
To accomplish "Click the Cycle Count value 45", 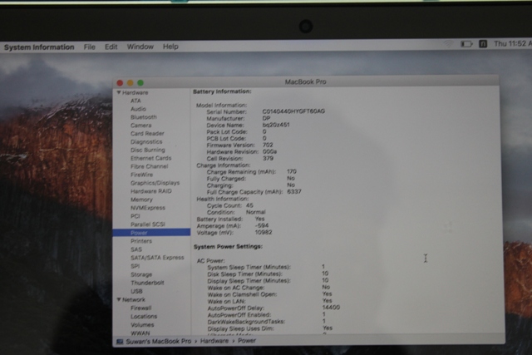I will pyautogui.click(x=249, y=205).
